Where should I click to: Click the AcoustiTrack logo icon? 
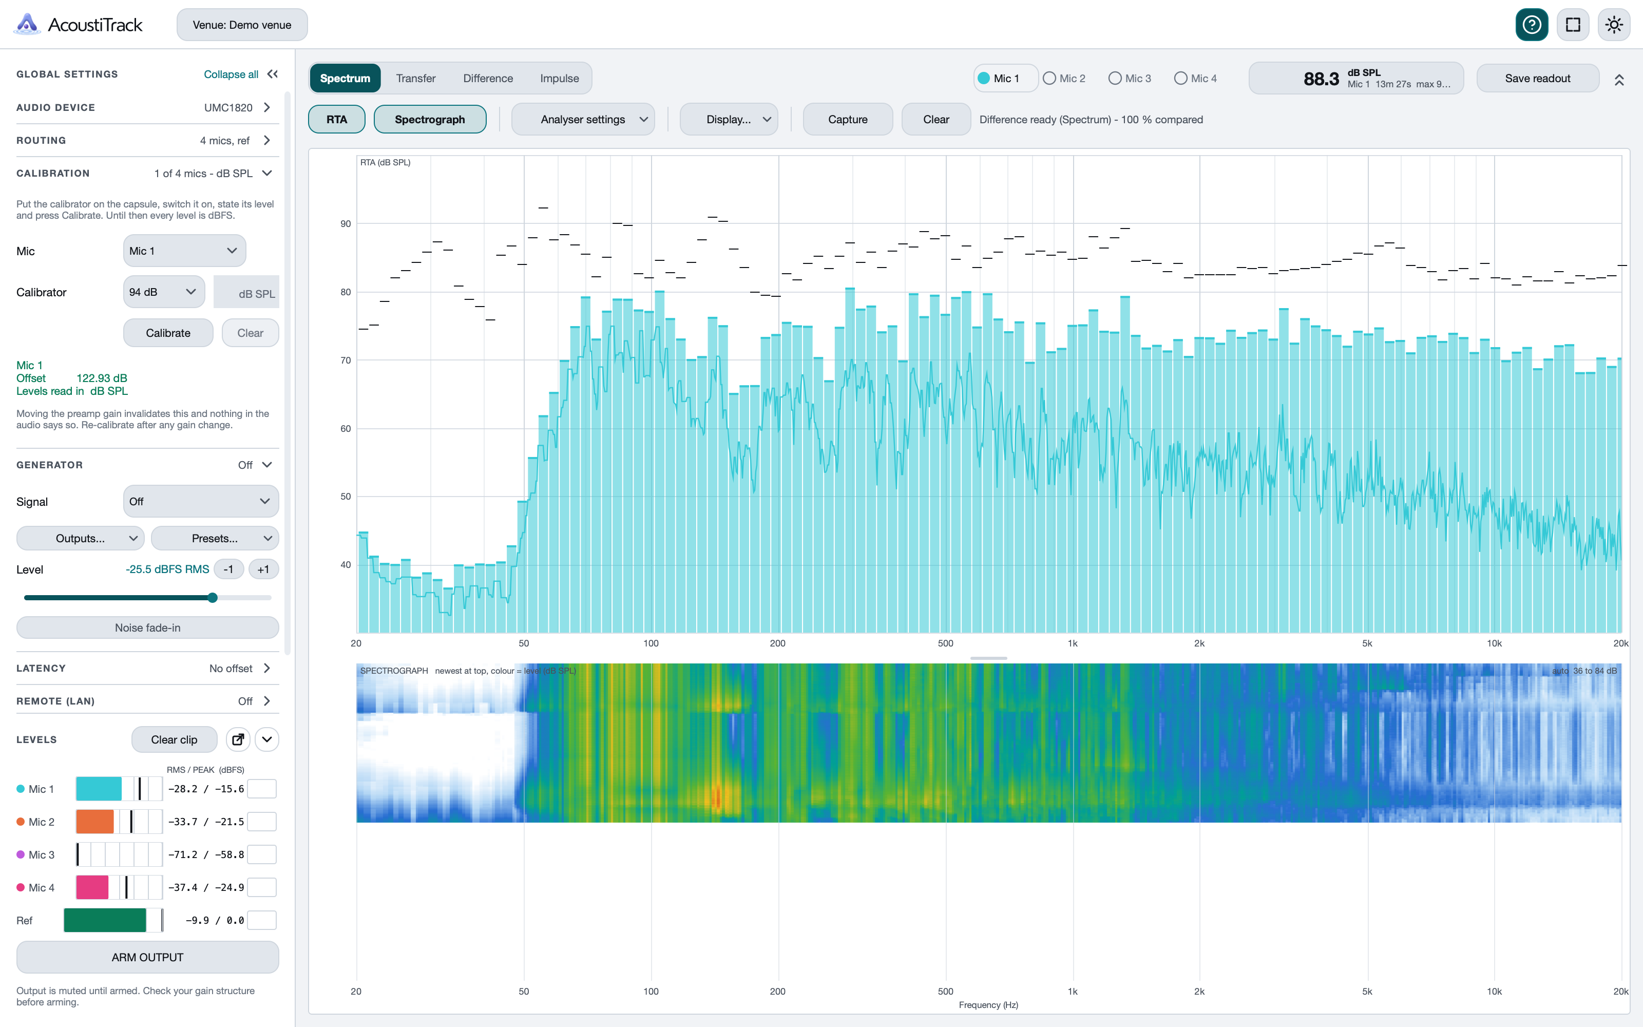pos(27,25)
